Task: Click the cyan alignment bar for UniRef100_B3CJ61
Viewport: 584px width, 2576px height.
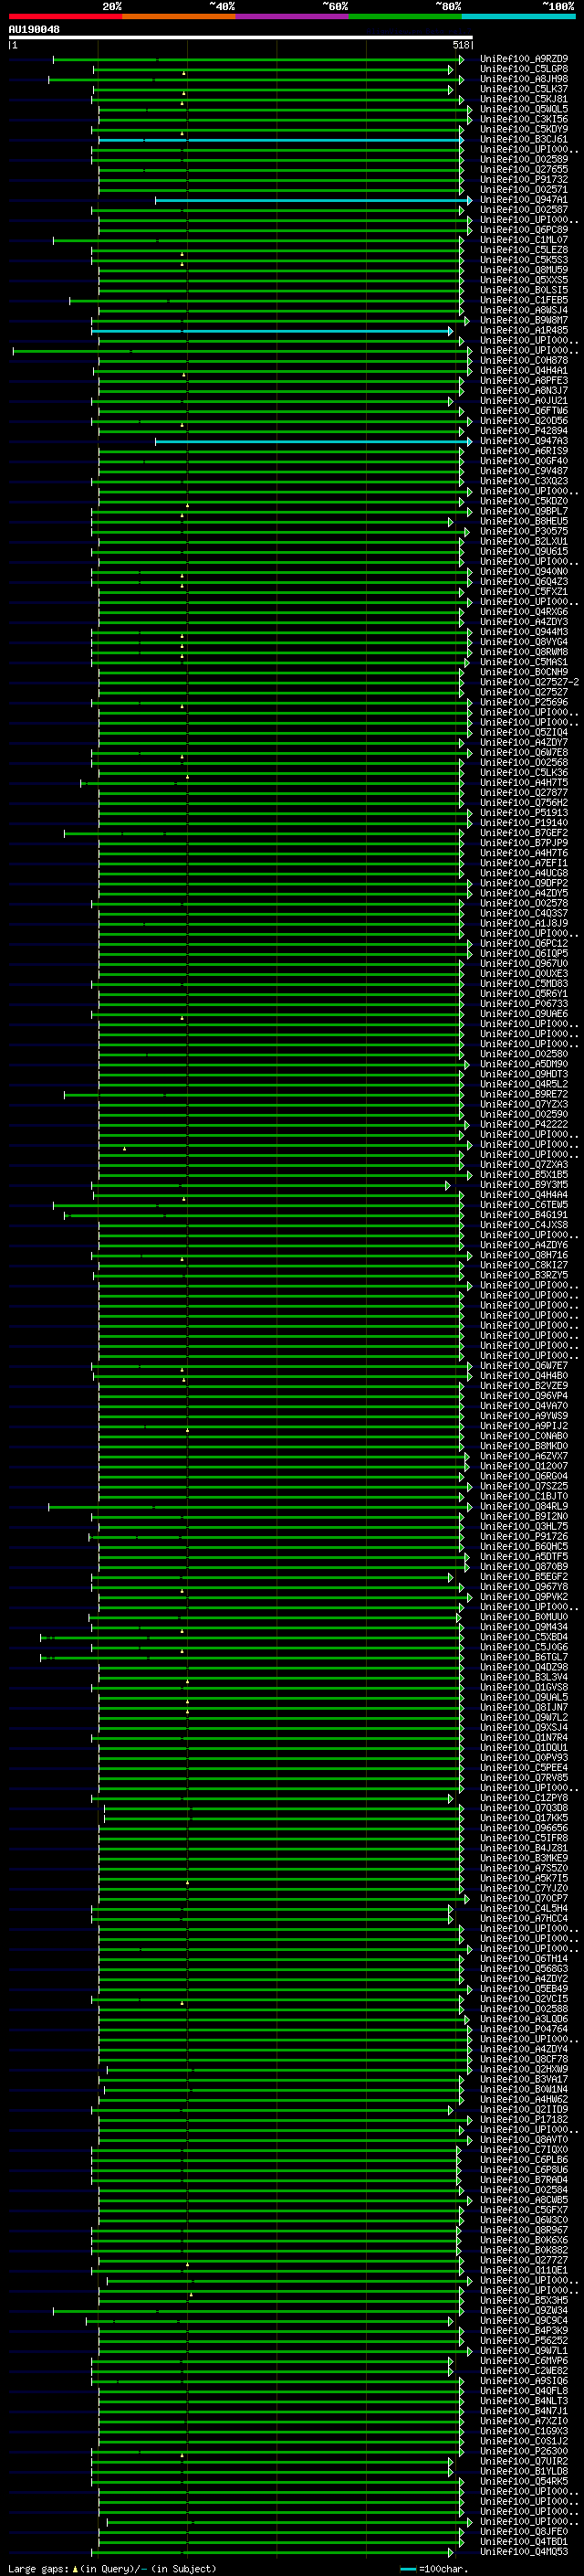Action: click(280, 140)
